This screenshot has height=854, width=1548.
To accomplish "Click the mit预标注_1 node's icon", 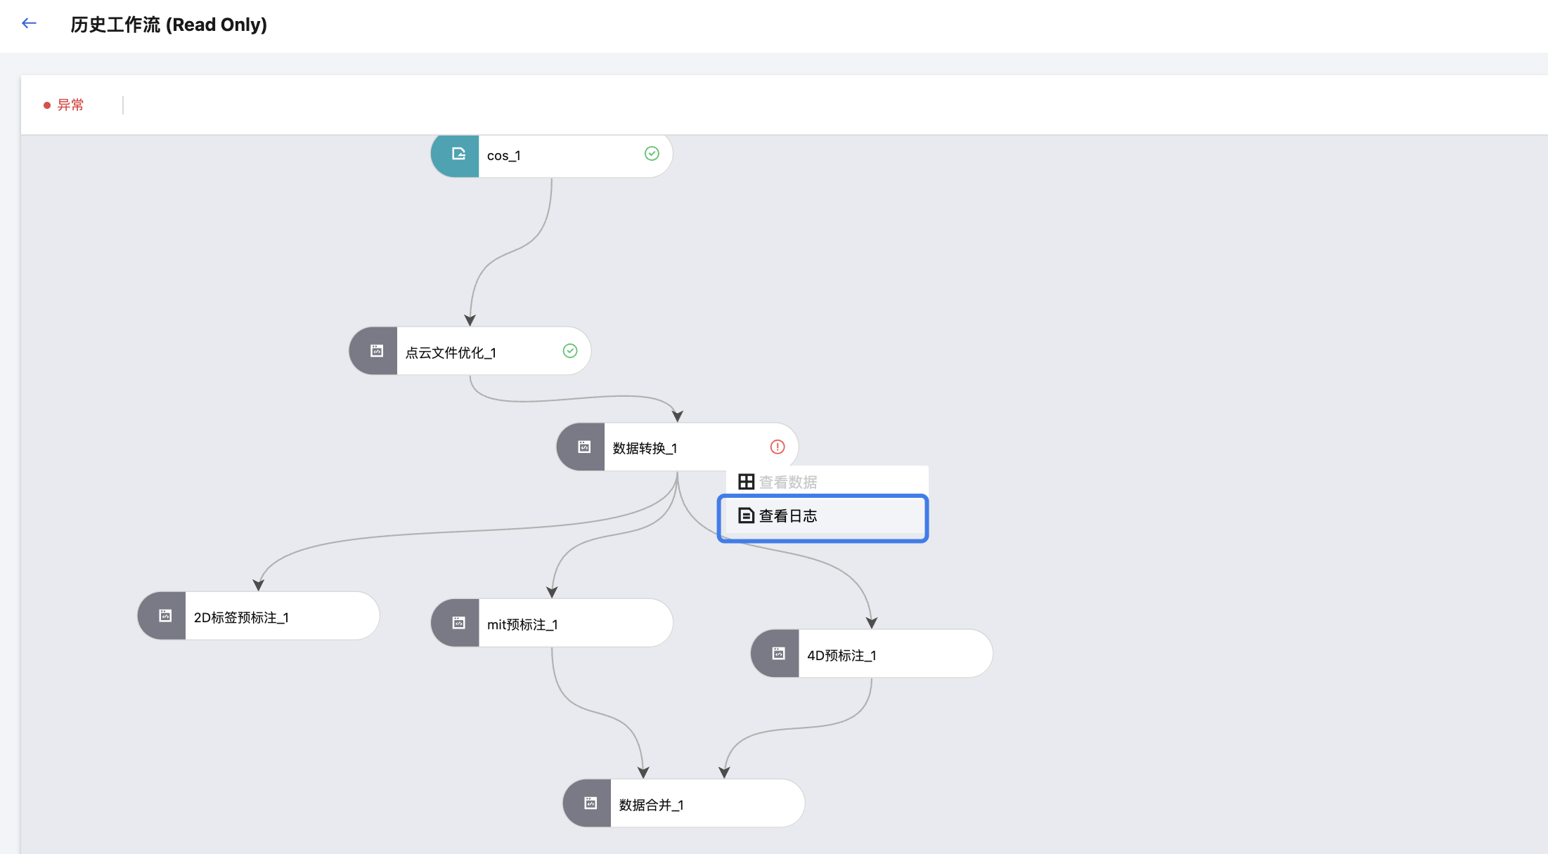I will (458, 623).
